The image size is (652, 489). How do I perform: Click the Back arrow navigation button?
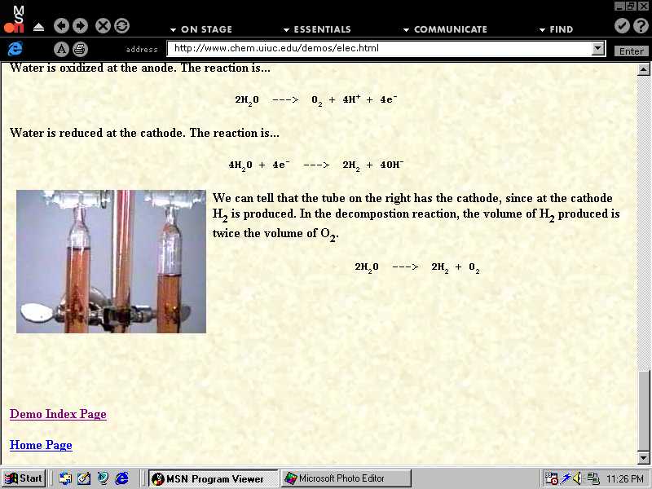pos(61,26)
